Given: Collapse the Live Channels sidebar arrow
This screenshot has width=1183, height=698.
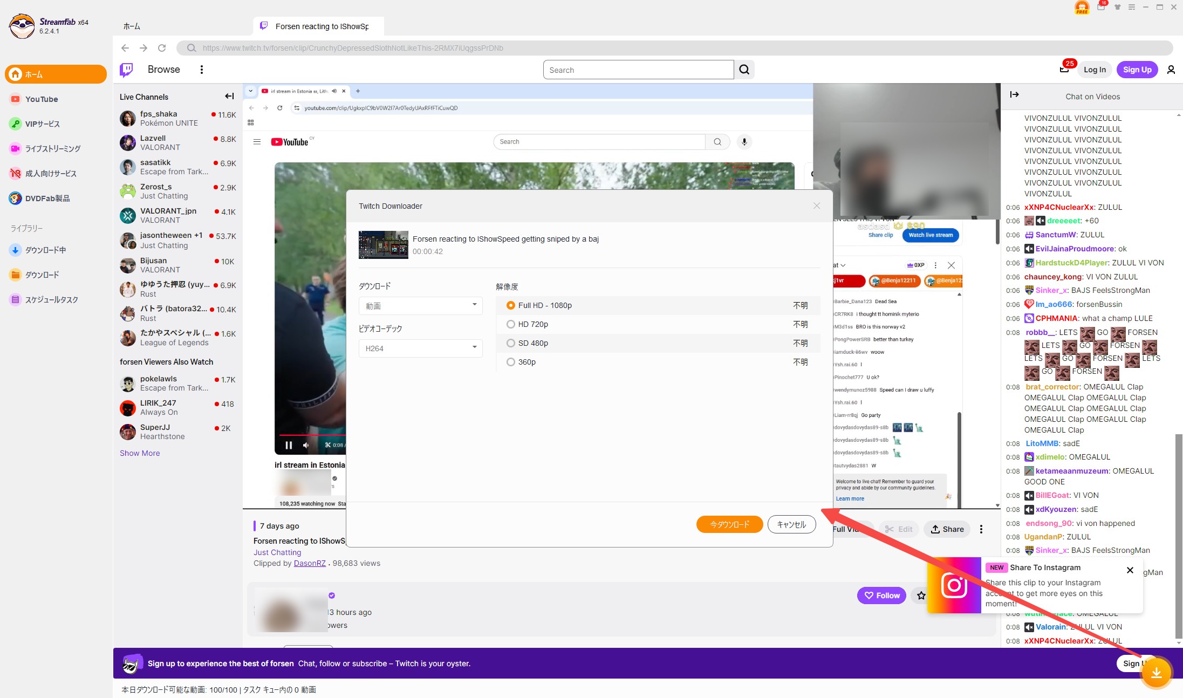Looking at the screenshot, I should click(229, 97).
